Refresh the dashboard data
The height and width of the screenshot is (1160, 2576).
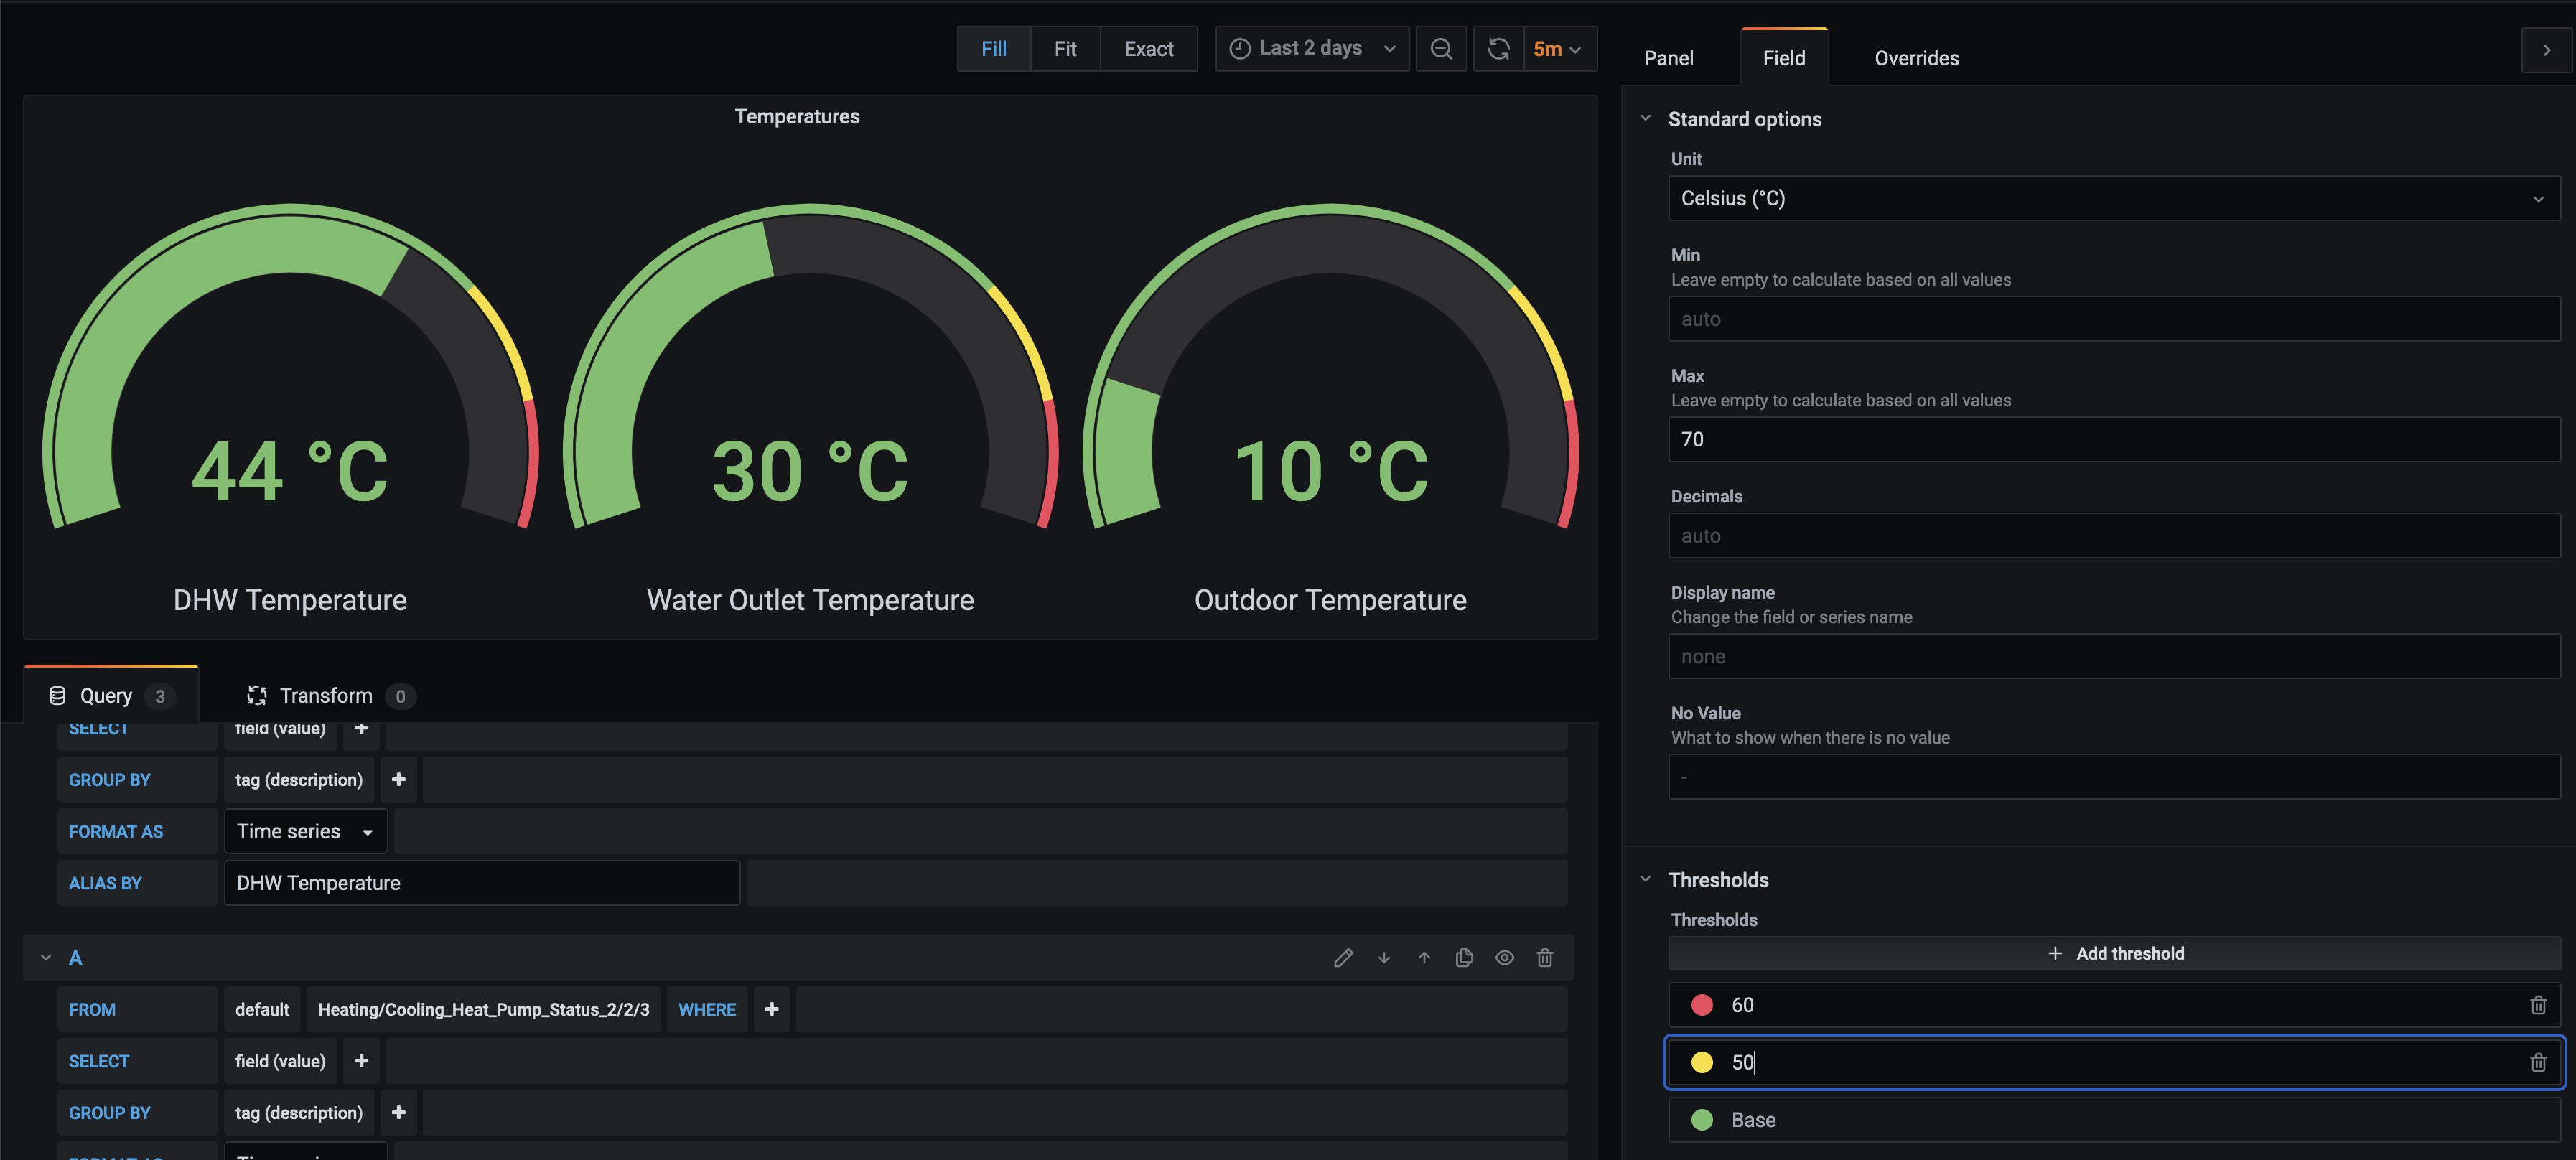1498,48
